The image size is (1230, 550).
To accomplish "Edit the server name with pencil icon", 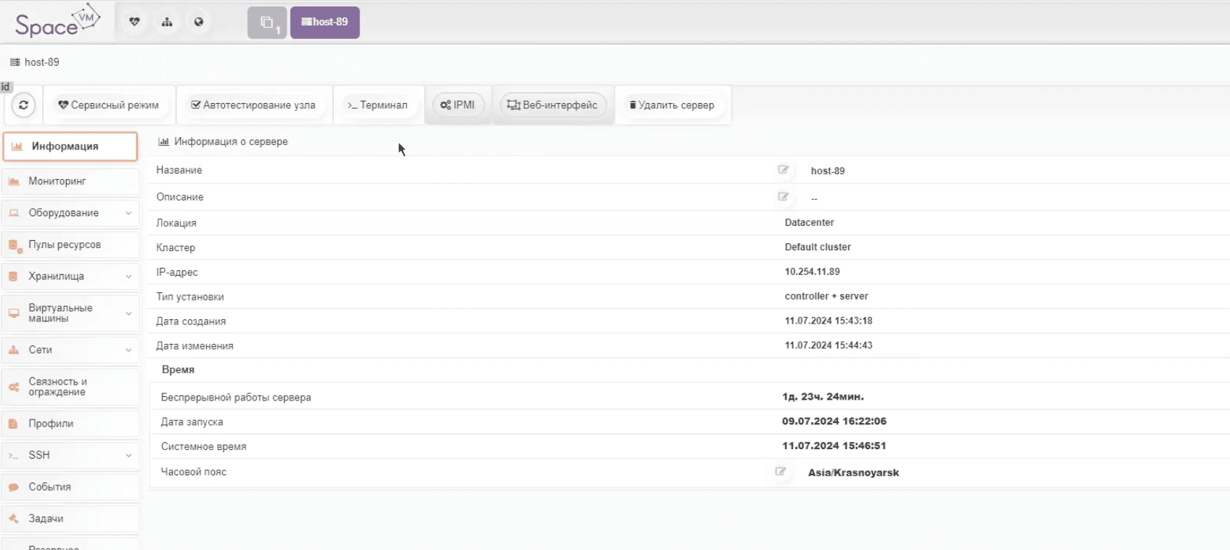I will (x=783, y=170).
